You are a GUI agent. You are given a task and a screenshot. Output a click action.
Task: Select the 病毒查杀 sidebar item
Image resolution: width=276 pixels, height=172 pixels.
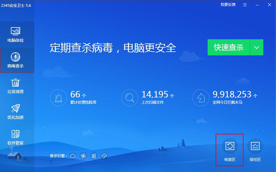click(x=17, y=60)
